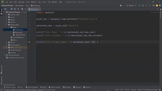Click Python 3.10 interpreter in status bar
This screenshot has width=162, height=91.
(x=148, y=90)
